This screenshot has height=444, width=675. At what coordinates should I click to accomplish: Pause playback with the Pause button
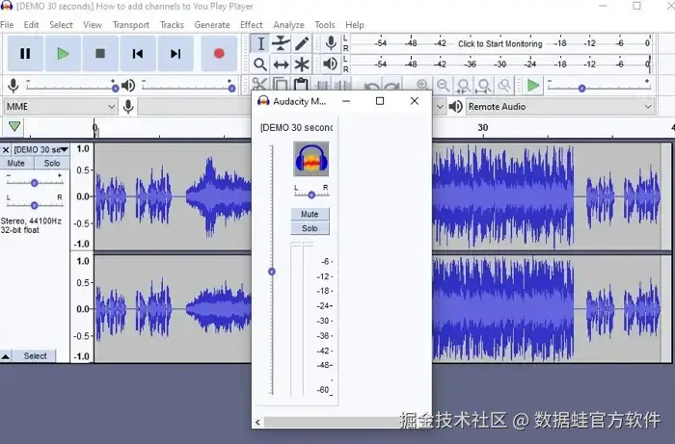[25, 53]
